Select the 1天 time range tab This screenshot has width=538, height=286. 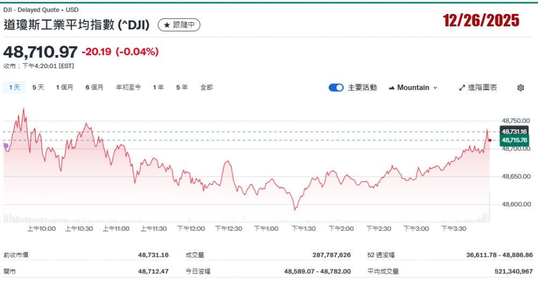[x=14, y=87]
